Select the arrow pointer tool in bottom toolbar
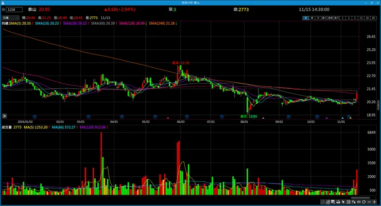Image resolution: width=381 pixels, height=206 pixels. point(343,202)
